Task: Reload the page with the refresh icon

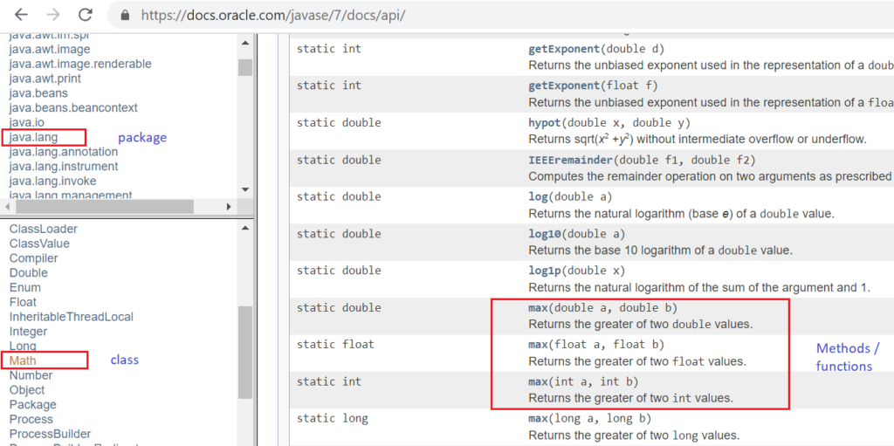Action: click(x=85, y=14)
